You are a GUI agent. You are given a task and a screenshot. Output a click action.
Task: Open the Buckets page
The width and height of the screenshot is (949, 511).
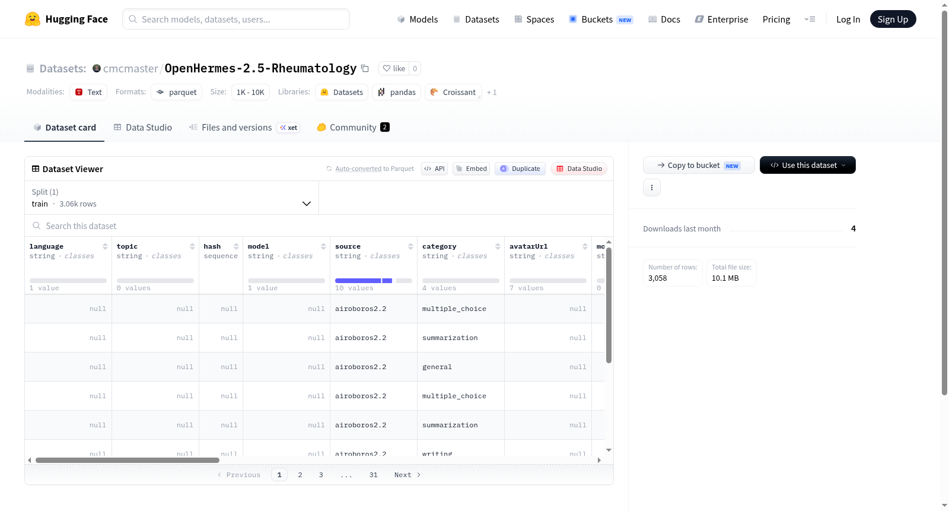[601, 19]
